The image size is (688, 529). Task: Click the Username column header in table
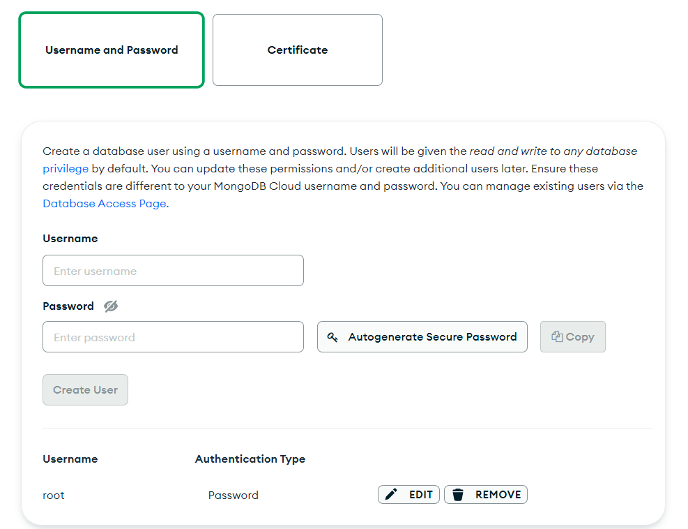[x=70, y=459]
